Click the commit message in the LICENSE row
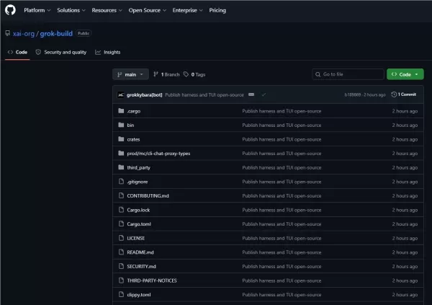This screenshot has height=305, width=432. pyautogui.click(x=282, y=238)
